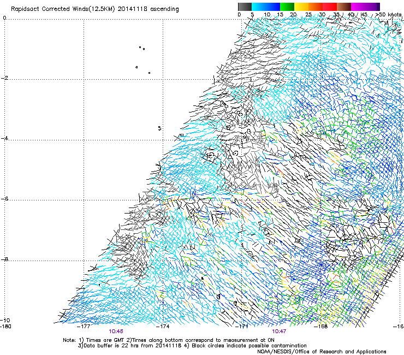404x355 pixels.
Task: Click the '>50 knots' legend label
Action: (x=389, y=15)
